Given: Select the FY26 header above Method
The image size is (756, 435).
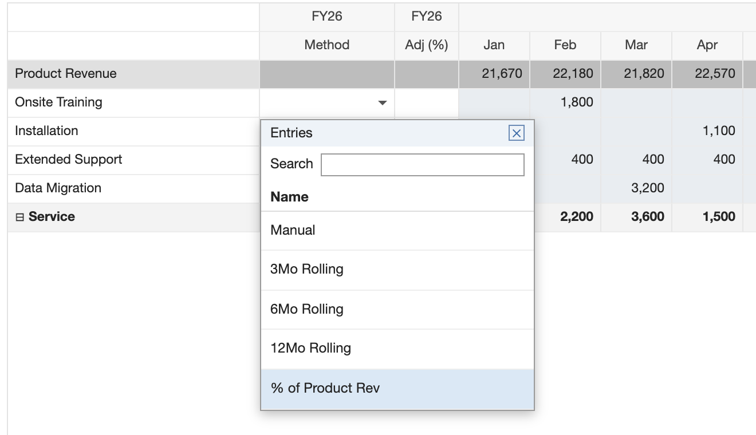Looking at the screenshot, I should (326, 17).
